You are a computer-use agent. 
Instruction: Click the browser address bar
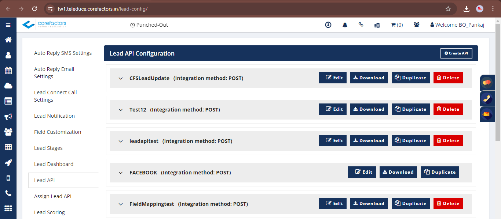pyautogui.click(x=249, y=9)
